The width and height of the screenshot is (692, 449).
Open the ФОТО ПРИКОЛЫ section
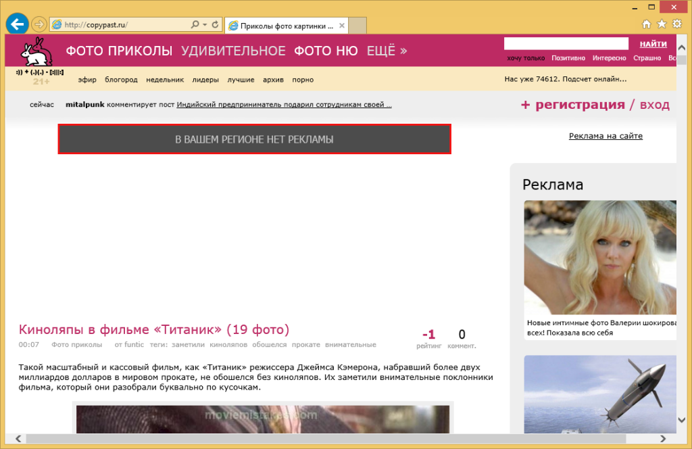point(119,51)
